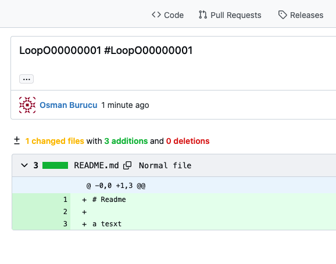Viewport: 336px width, 264px height.
Task: Click the '@ -0,0 +1,3 @@' hunk header
Action: pyautogui.click(x=116, y=186)
